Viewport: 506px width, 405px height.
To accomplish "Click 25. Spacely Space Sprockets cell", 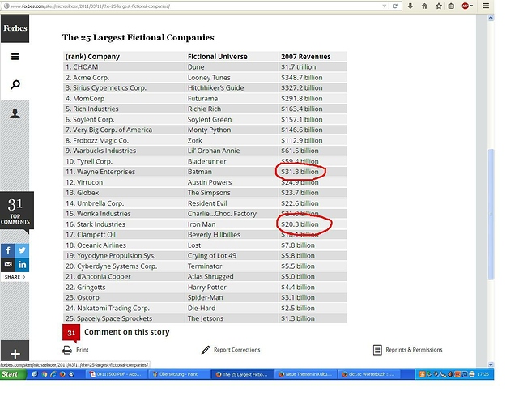I will pyautogui.click(x=124, y=318).
